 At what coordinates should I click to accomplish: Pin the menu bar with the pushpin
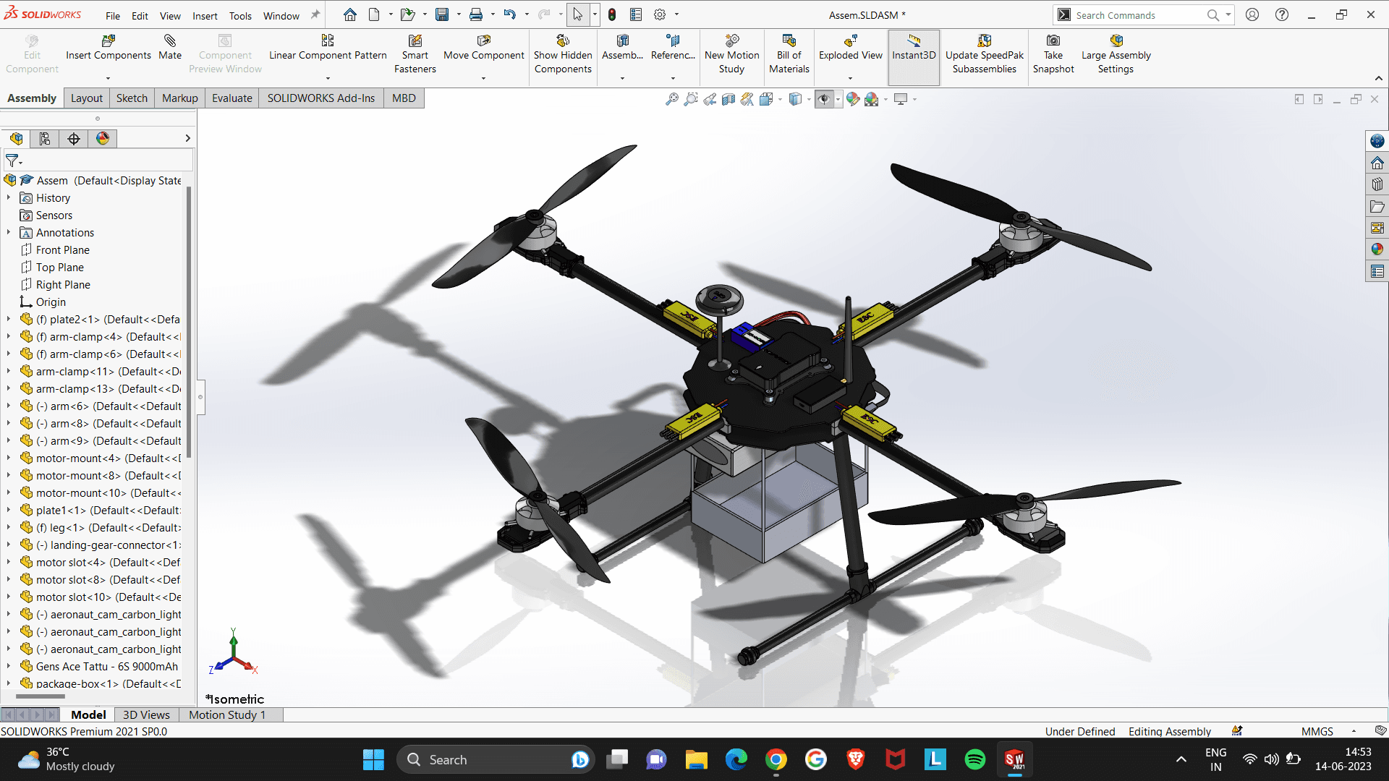(315, 14)
